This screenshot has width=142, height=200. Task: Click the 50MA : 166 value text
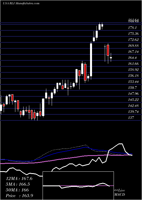point(17,190)
